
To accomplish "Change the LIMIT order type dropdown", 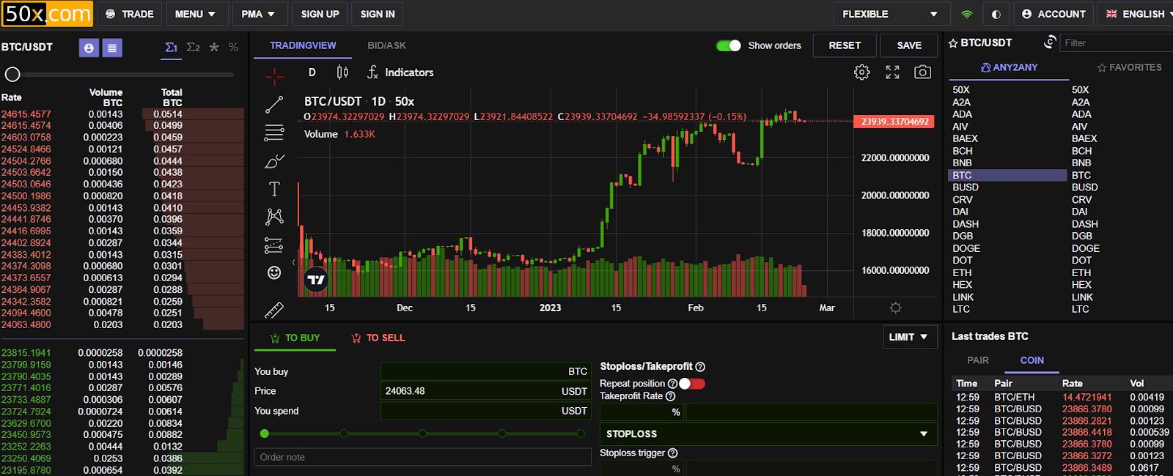I will [x=909, y=337].
